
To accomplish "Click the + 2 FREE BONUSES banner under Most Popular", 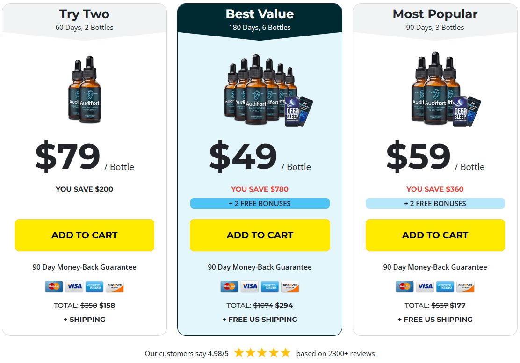I will point(435,203).
